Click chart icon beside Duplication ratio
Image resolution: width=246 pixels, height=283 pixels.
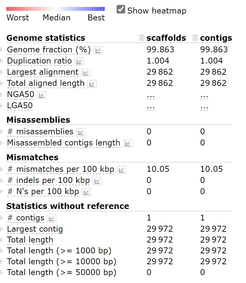pyautogui.click(x=79, y=62)
